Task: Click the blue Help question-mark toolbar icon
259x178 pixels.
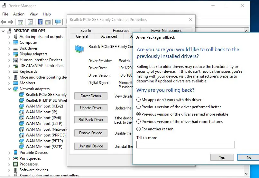Action: coord(40,22)
